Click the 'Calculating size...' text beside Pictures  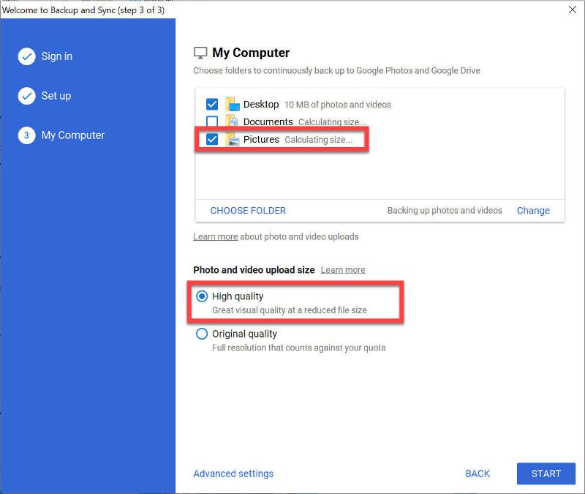(319, 140)
